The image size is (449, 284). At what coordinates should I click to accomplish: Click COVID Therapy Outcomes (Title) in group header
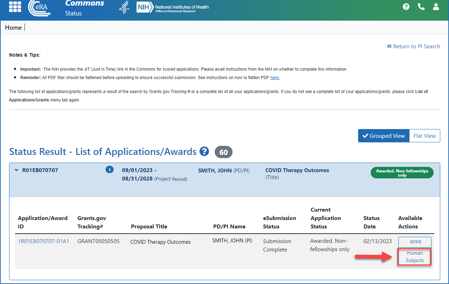click(297, 173)
